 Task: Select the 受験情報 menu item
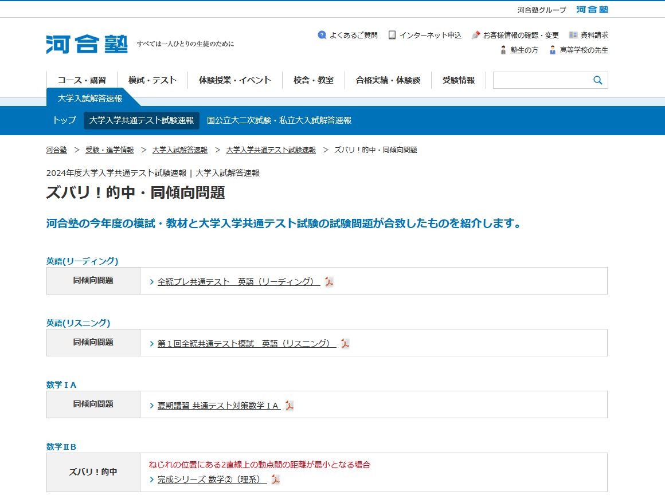[x=458, y=80]
